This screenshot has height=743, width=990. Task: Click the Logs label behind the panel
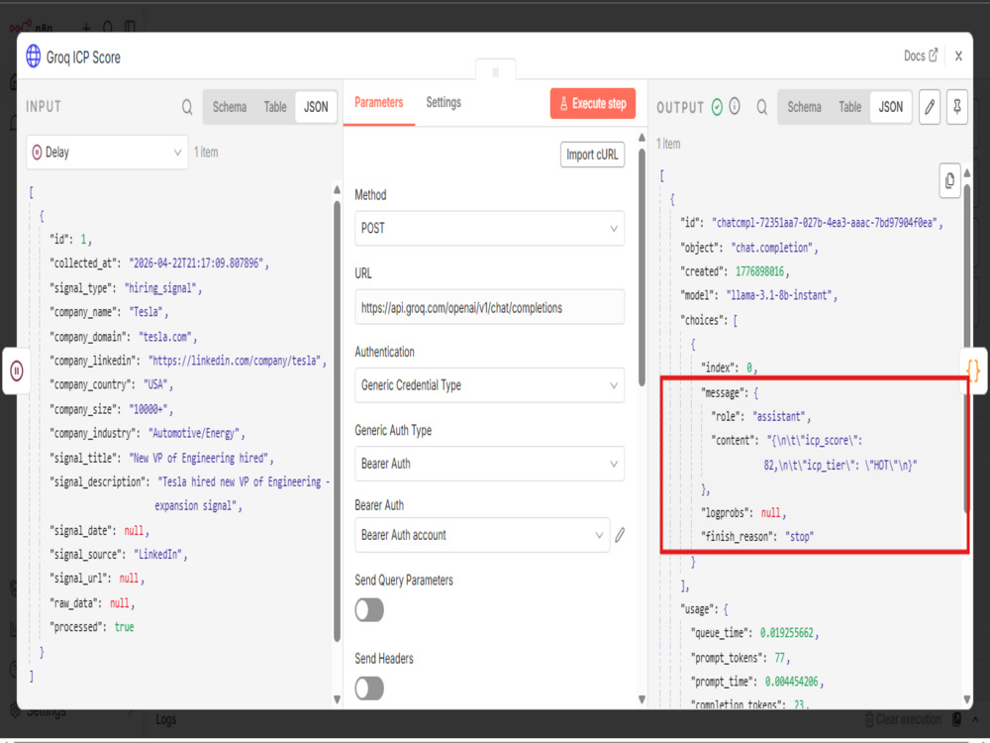pos(166,719)
